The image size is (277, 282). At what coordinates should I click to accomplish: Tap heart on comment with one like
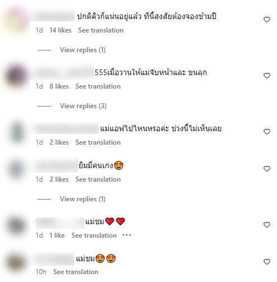click(267, 225)
